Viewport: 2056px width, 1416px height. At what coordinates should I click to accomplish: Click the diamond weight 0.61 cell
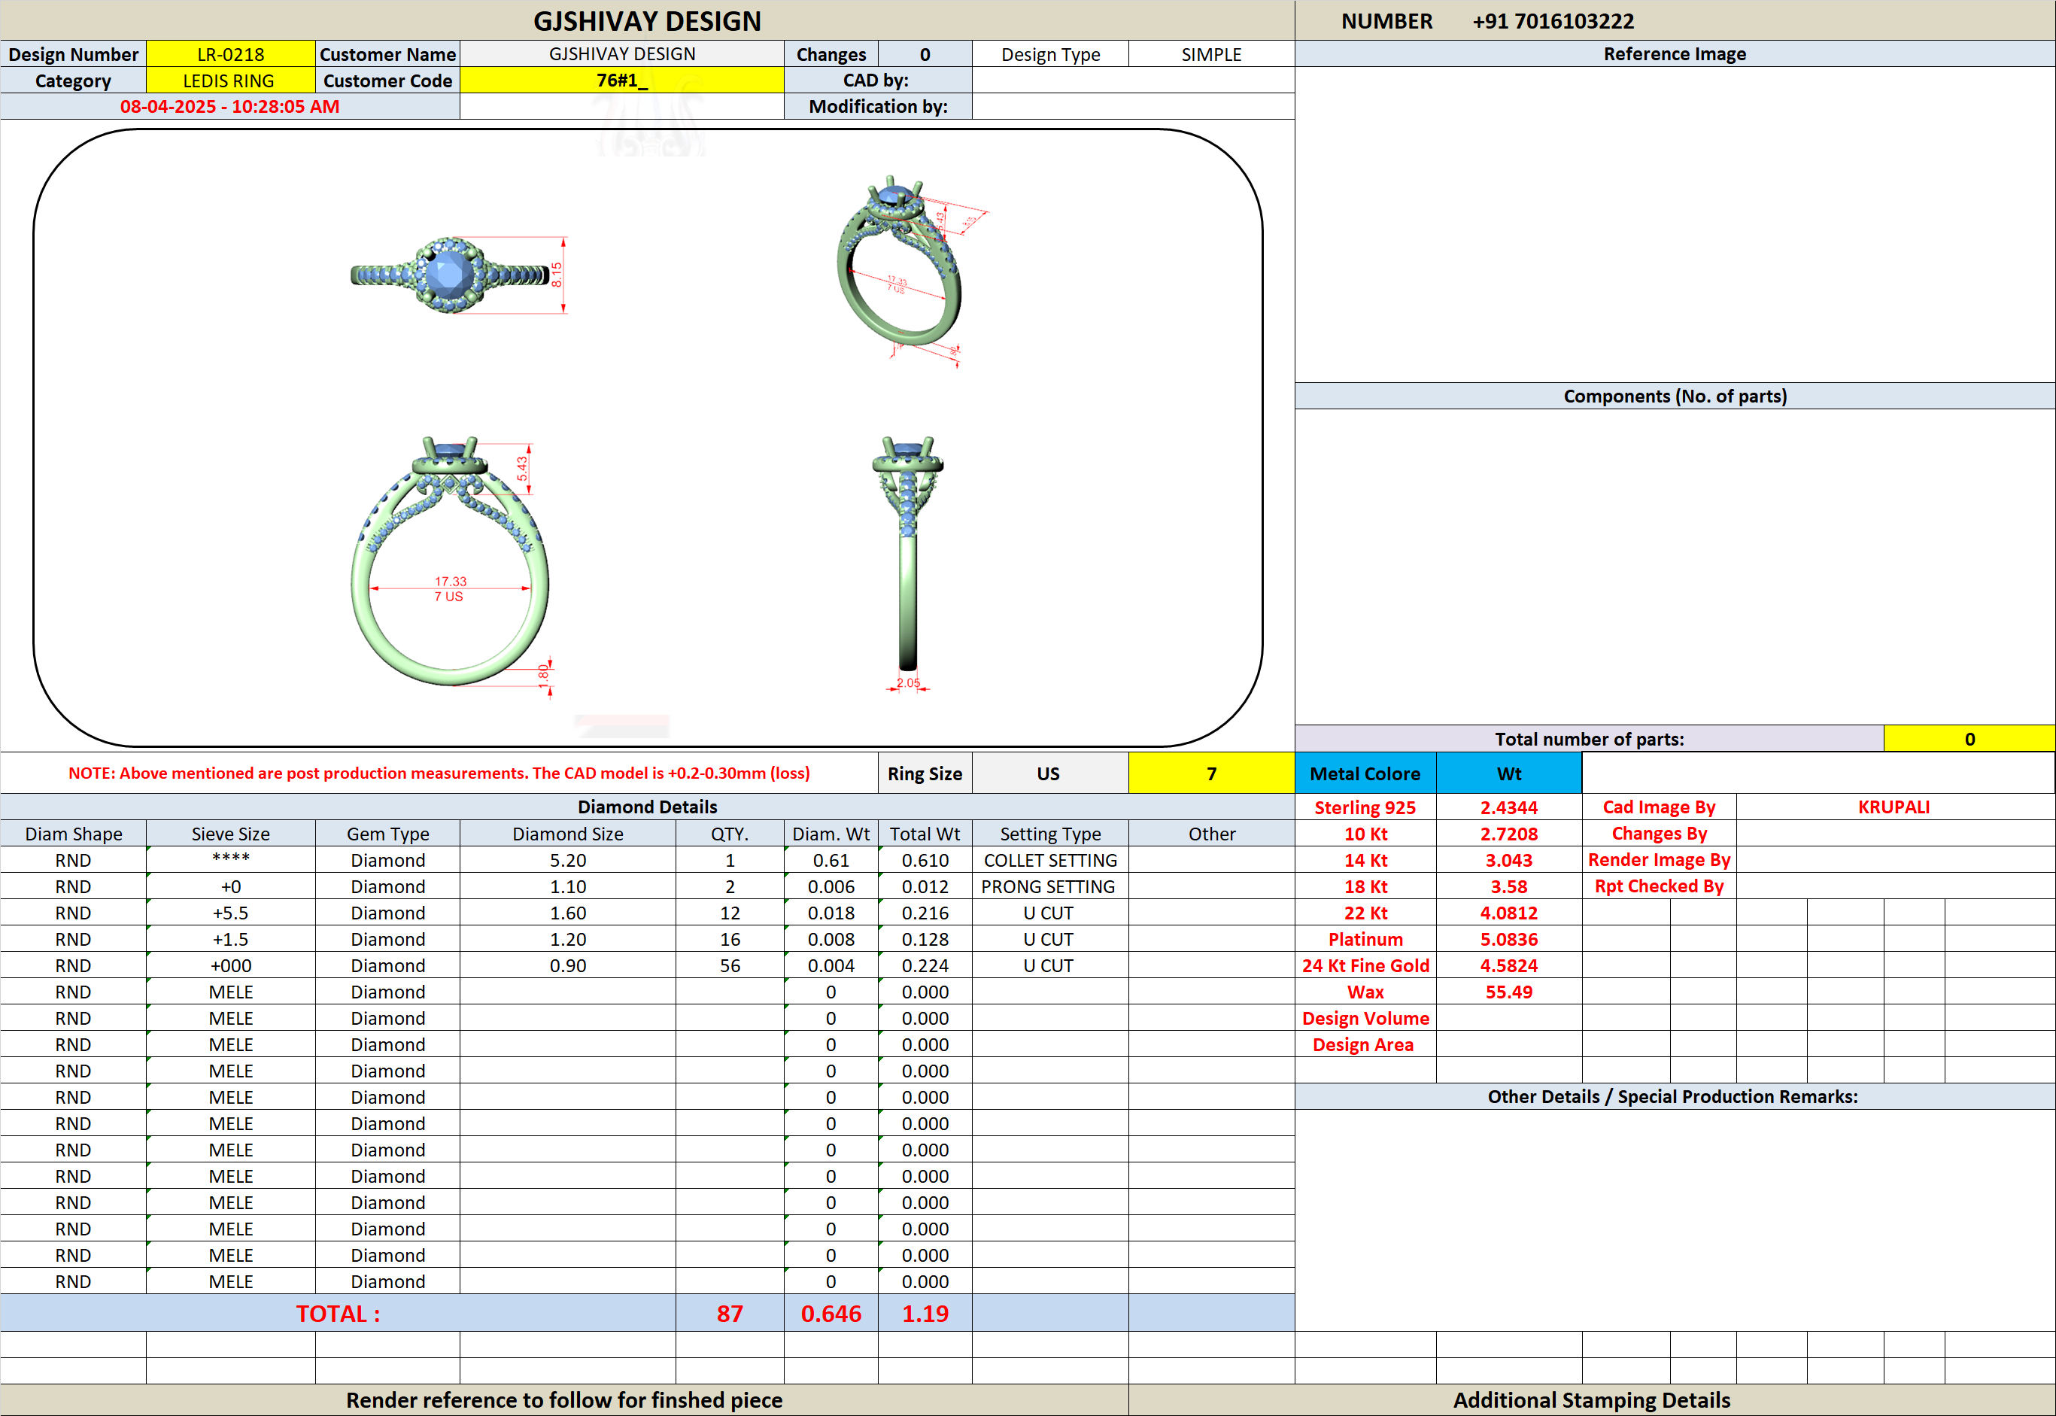tap(831, 861)
